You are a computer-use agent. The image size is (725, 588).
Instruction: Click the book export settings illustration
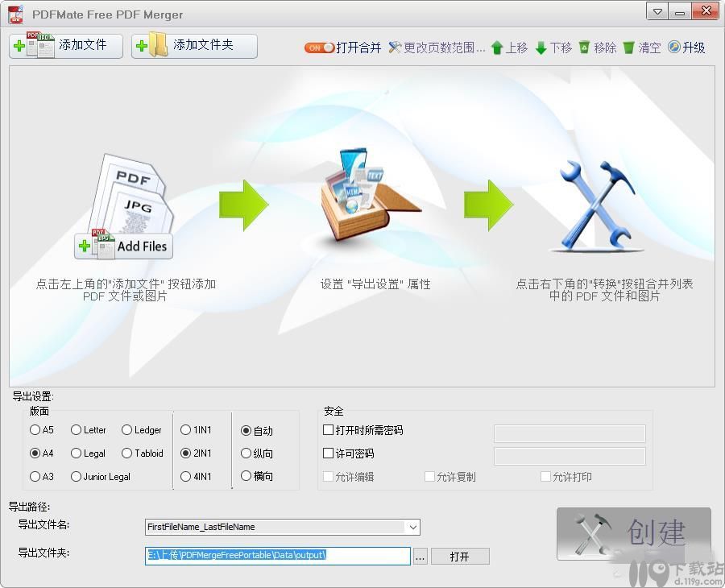tap(370, 197)
